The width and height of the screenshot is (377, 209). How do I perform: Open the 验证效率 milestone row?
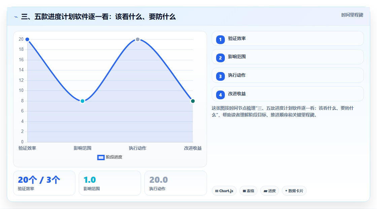click(x=287, y=38)
